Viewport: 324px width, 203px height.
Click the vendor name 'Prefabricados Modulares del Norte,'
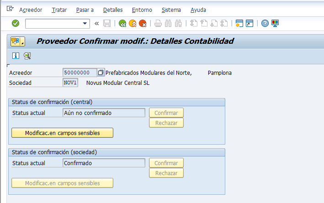pyautogui.click(x=149, y=73)
